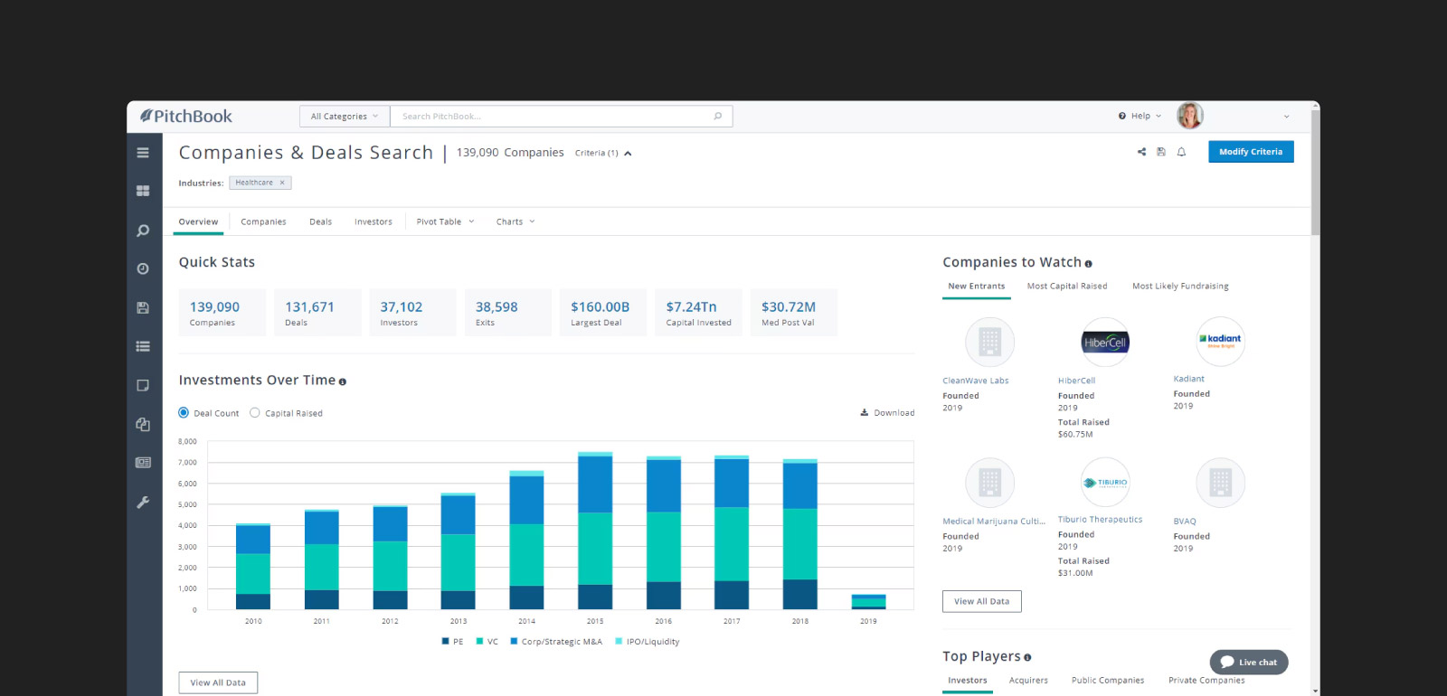Open the copy documents icon in sidebar
This screenshot has width=1447, height=696.
pos(143,424)
